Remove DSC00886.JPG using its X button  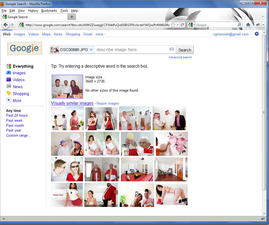(91, 50)
